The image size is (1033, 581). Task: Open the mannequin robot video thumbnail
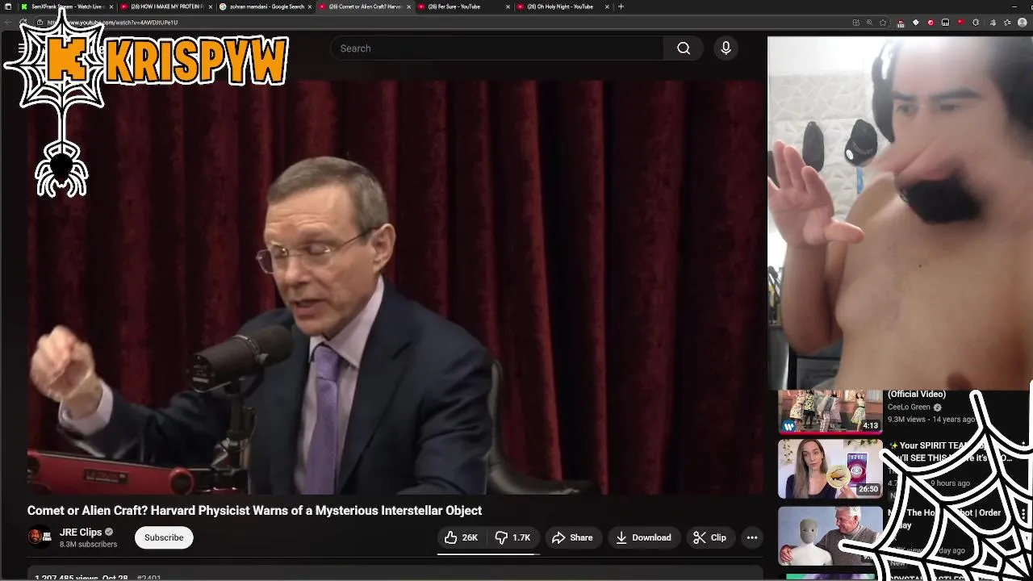[830, 535]
